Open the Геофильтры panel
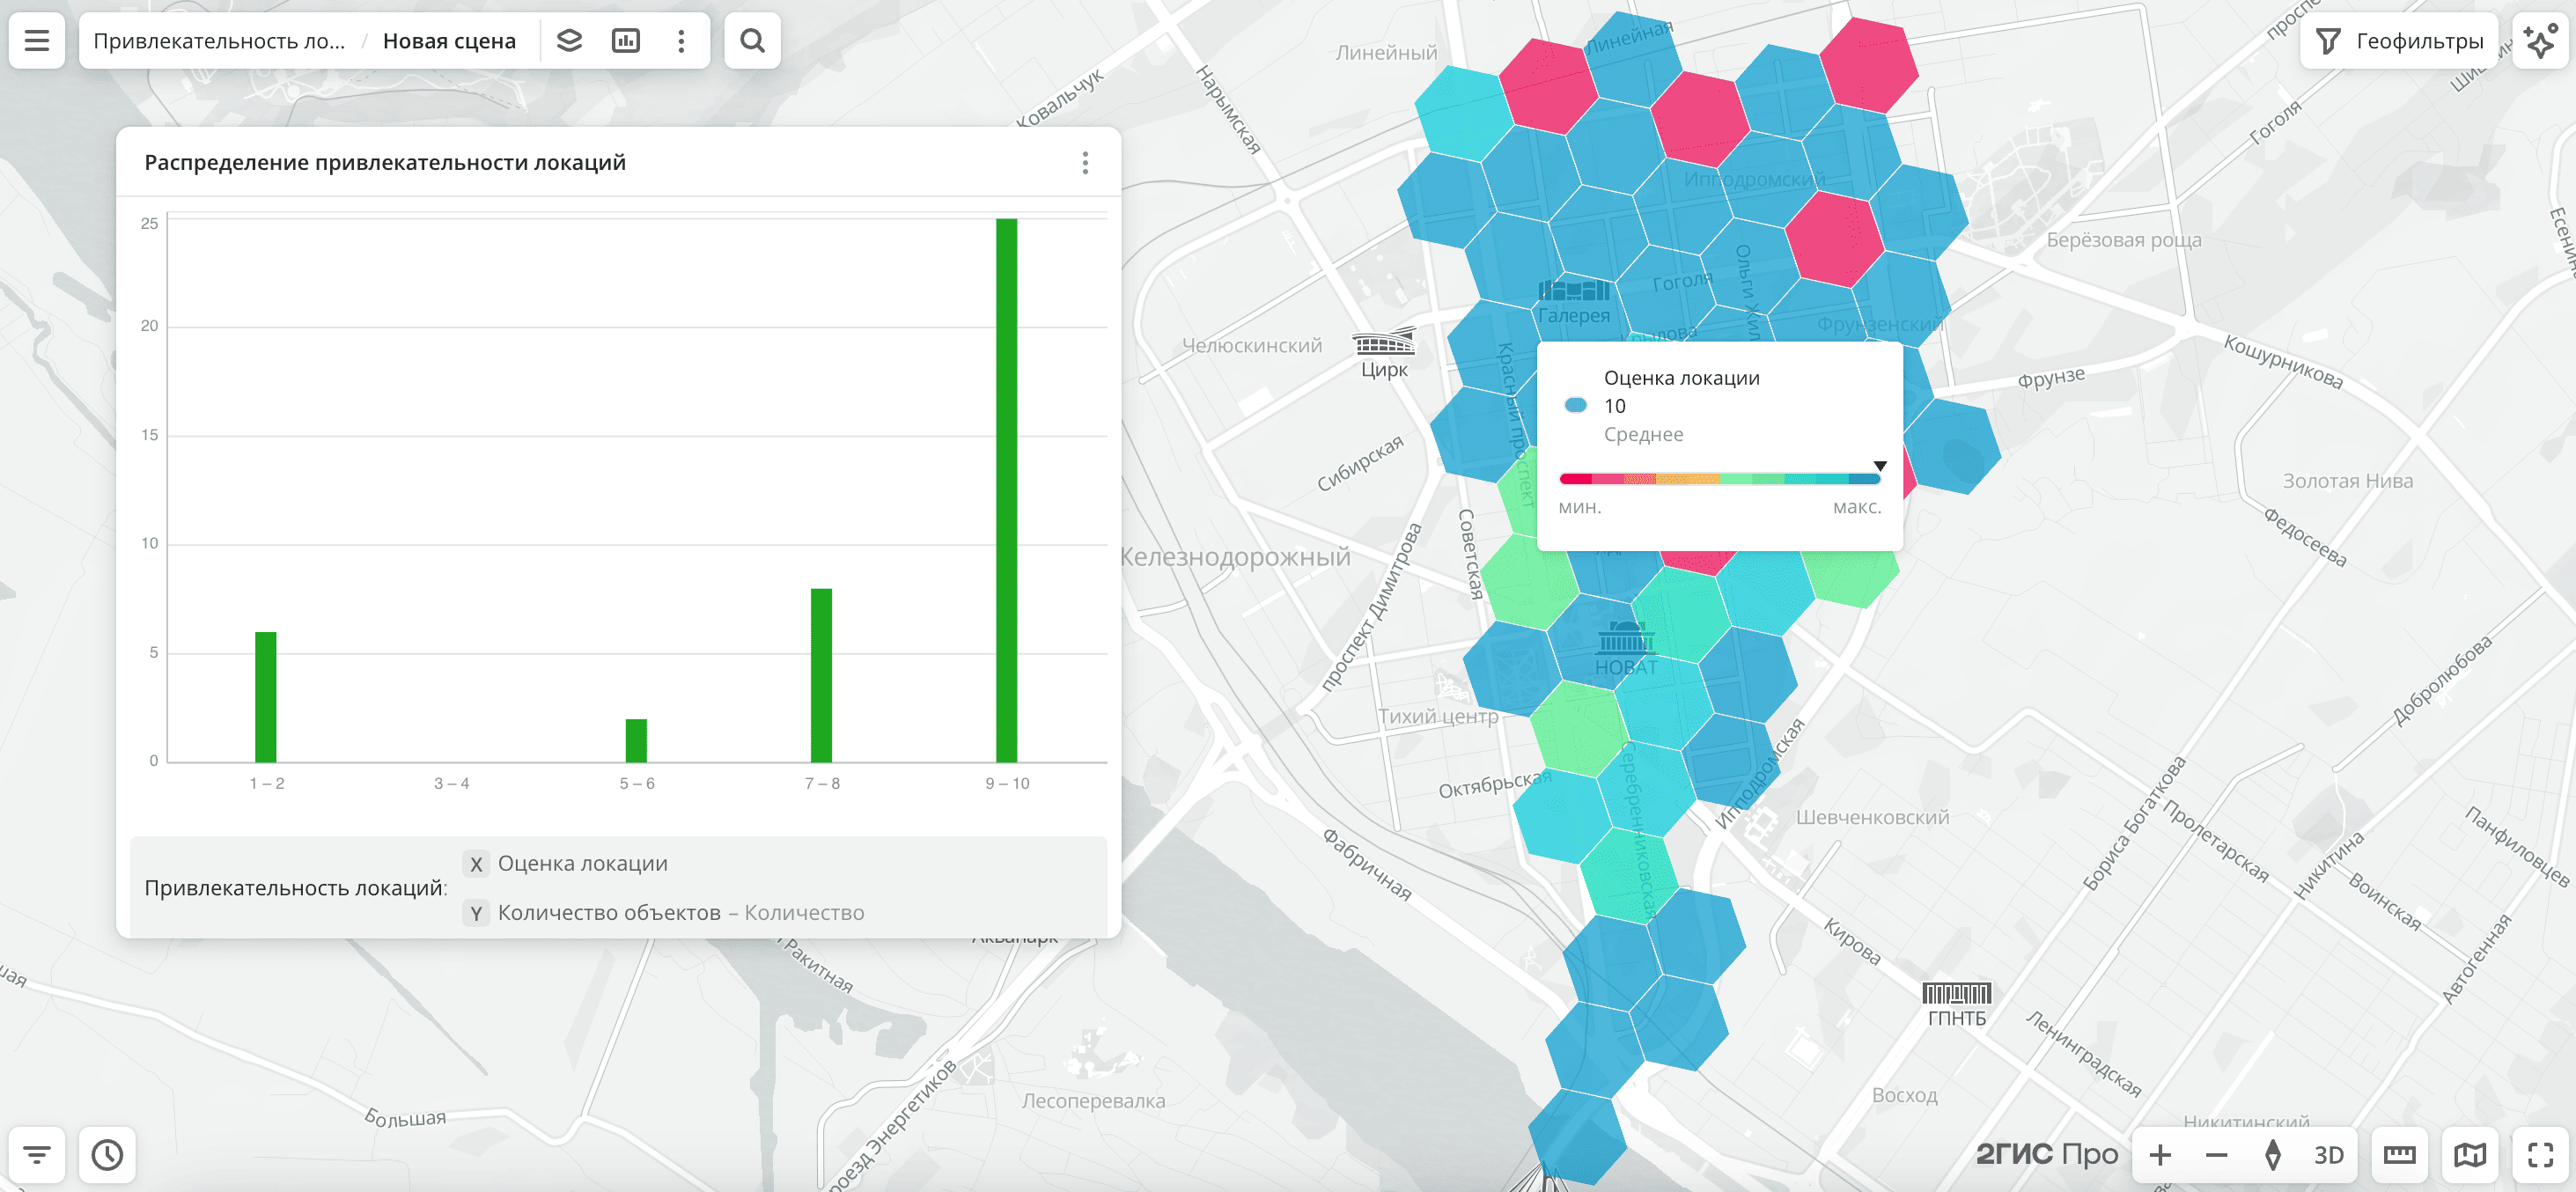 (x=2399, y=40)
